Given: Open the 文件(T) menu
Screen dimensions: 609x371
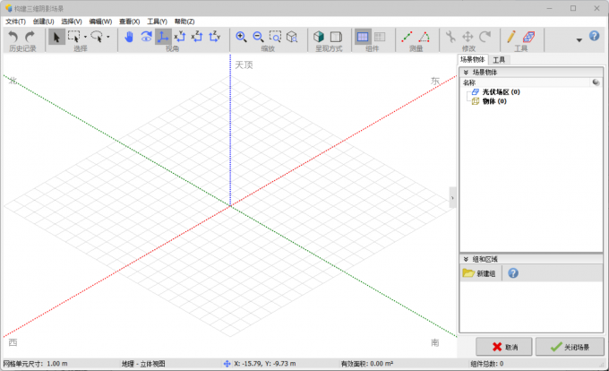Looking at the screenshot, I should [15, 22].
